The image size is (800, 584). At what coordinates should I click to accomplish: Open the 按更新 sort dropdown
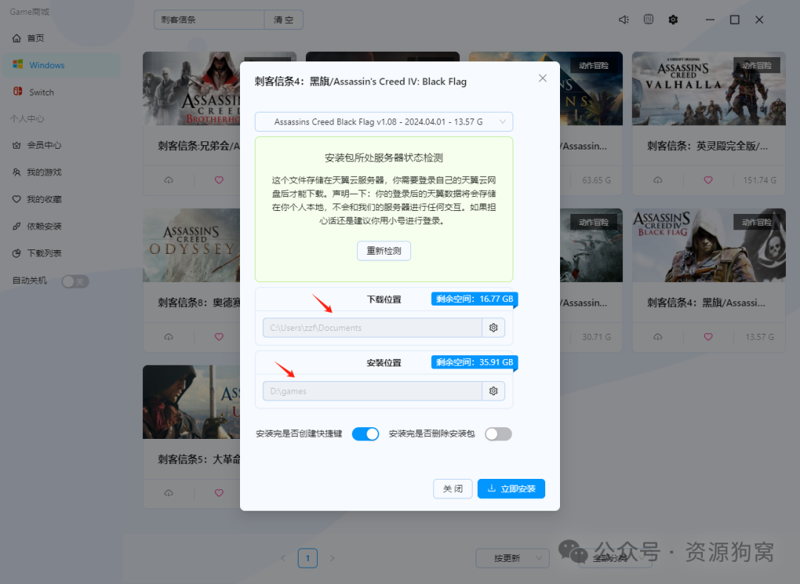click(x=513, y=558)
